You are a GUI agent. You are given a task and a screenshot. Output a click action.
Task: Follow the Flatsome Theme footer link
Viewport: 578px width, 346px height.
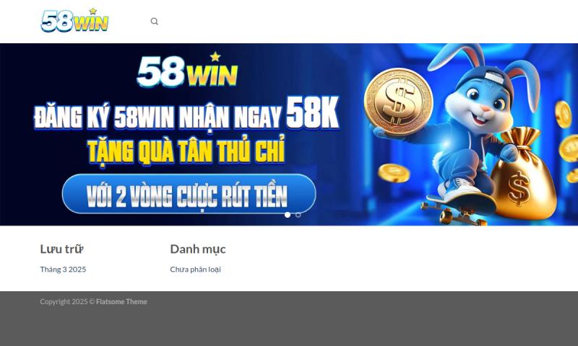[121, 301]
